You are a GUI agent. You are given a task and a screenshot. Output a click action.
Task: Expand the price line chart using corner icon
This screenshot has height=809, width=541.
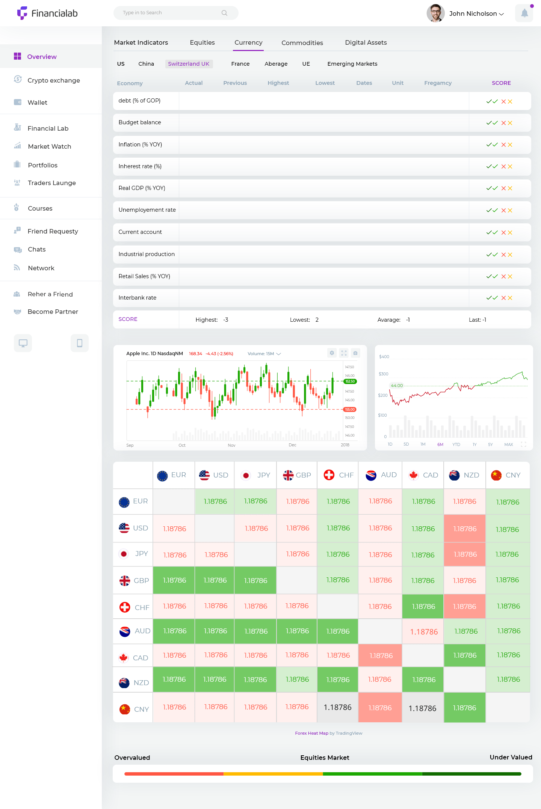(x=523, y=444)
